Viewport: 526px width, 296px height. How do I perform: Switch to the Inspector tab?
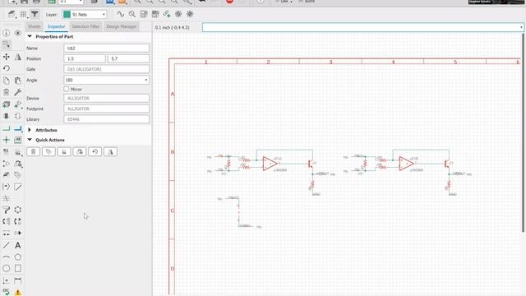coord(56,26)
